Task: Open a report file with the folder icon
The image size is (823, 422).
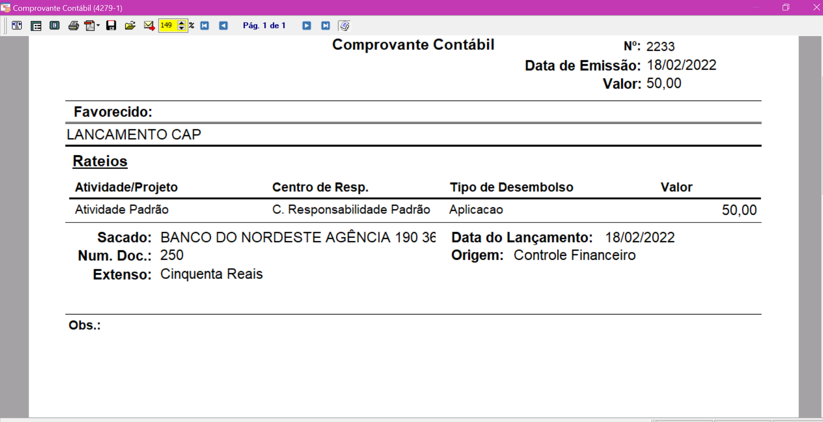Action: pos(130,26)
